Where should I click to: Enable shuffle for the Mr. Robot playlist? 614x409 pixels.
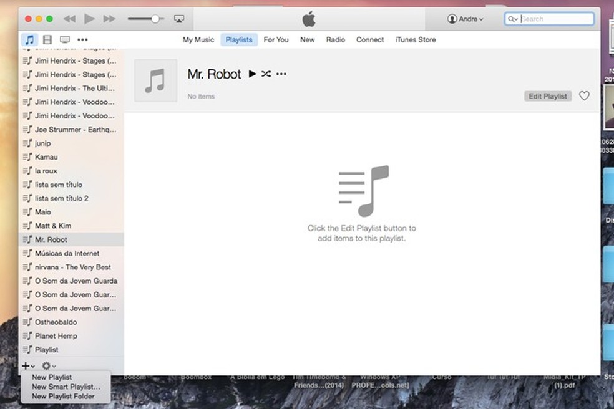point(266,74)
